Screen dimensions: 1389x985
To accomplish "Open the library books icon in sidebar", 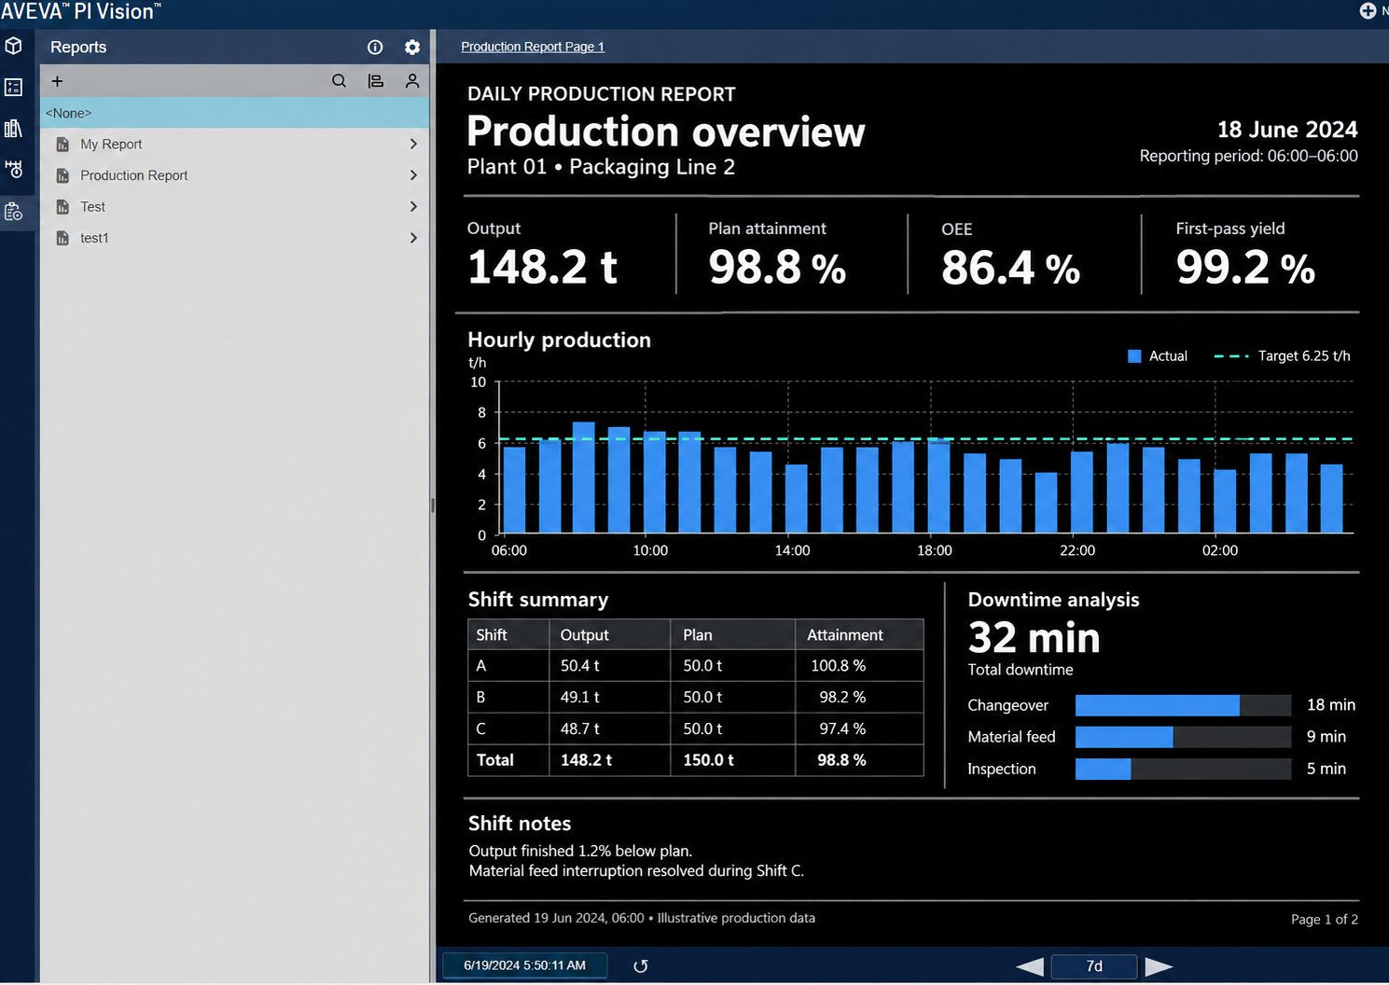I will point(14,129).
